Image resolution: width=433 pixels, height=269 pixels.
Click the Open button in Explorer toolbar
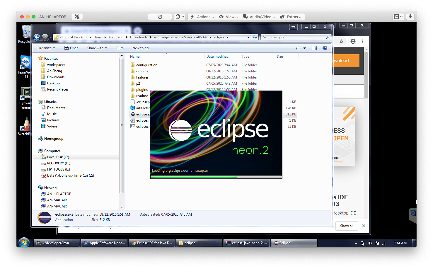pos(71,48)
